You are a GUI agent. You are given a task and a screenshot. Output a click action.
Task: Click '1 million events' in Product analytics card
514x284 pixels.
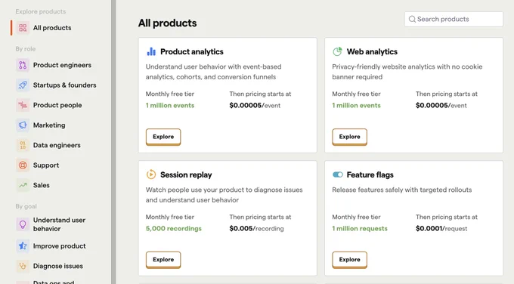(x=170, y=106)
